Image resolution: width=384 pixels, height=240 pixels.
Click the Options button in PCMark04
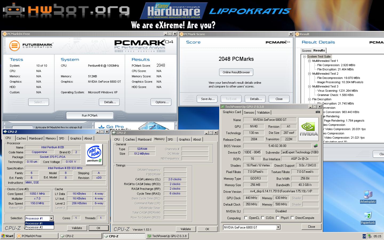[162, 102]
